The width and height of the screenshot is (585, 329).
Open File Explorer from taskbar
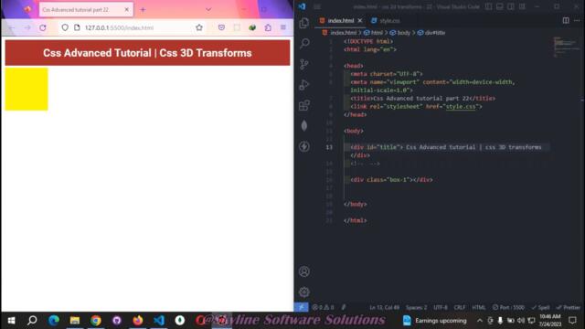[75, 321]
